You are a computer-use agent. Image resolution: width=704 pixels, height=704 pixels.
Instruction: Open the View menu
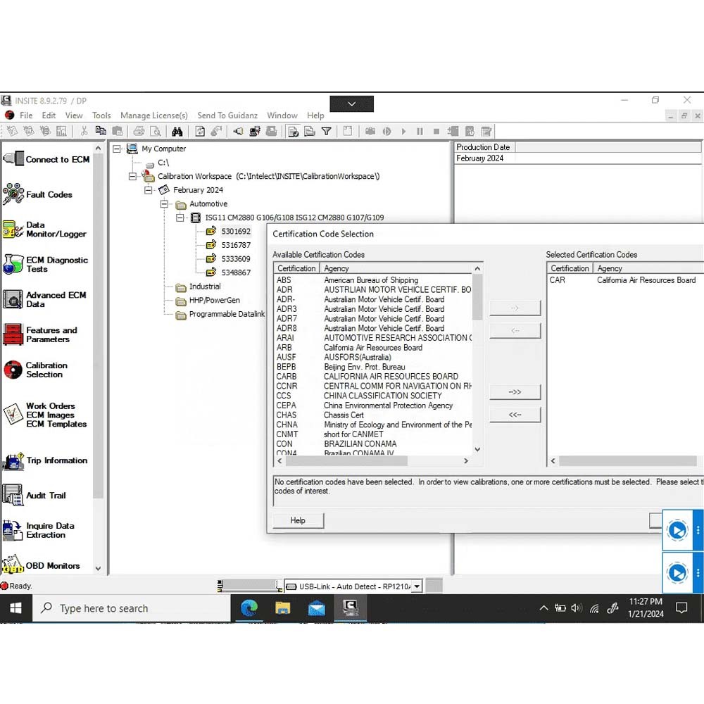[74, 115]
